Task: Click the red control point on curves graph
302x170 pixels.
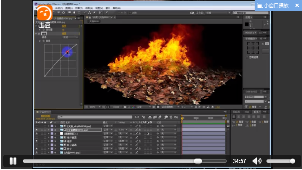Action: tap(67, 52)
